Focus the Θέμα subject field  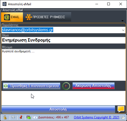(x=63, y=40)
